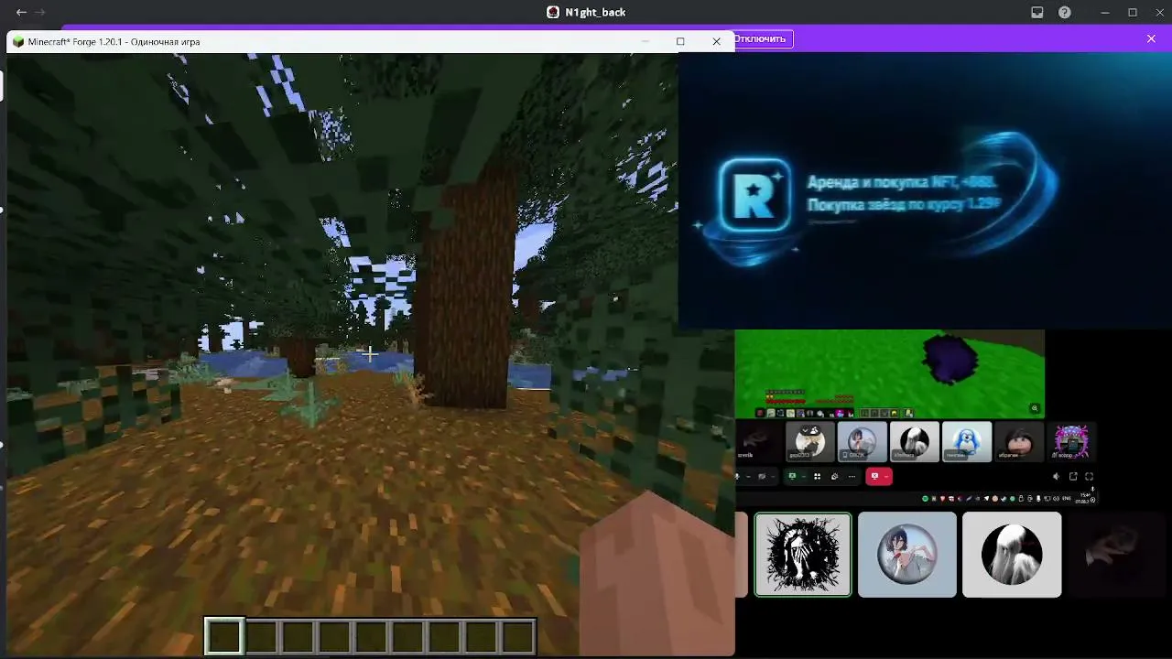This screenshot has width=1172, height=659.
Task: Click the soundboard icon in stream controls
Action: click(834, 476)
